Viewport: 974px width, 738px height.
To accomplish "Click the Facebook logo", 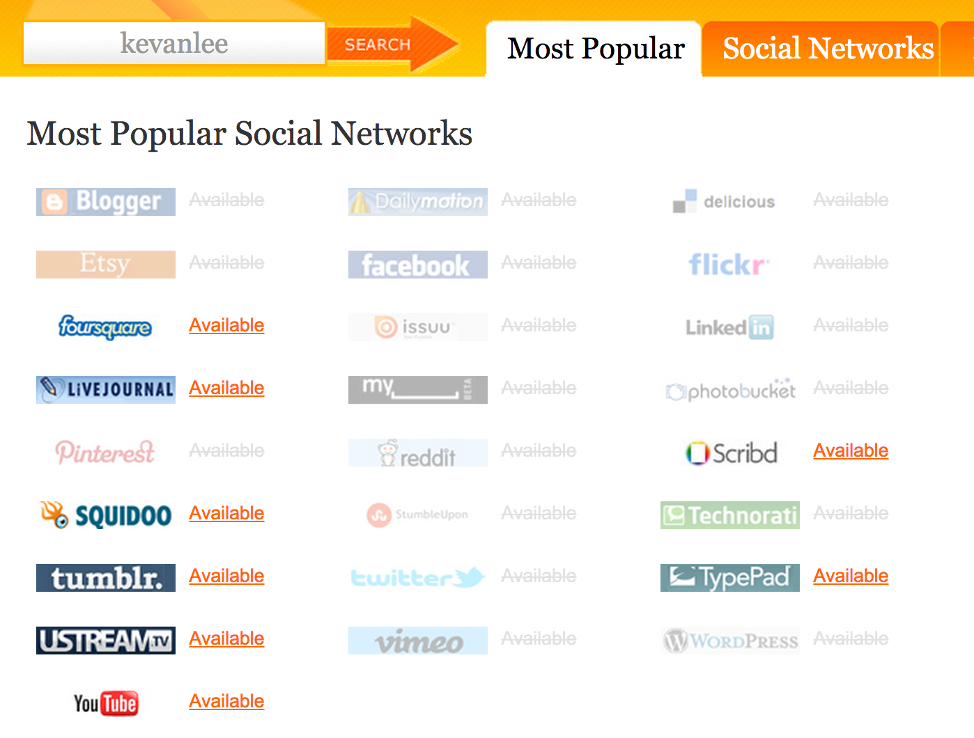I will (417, 265).
